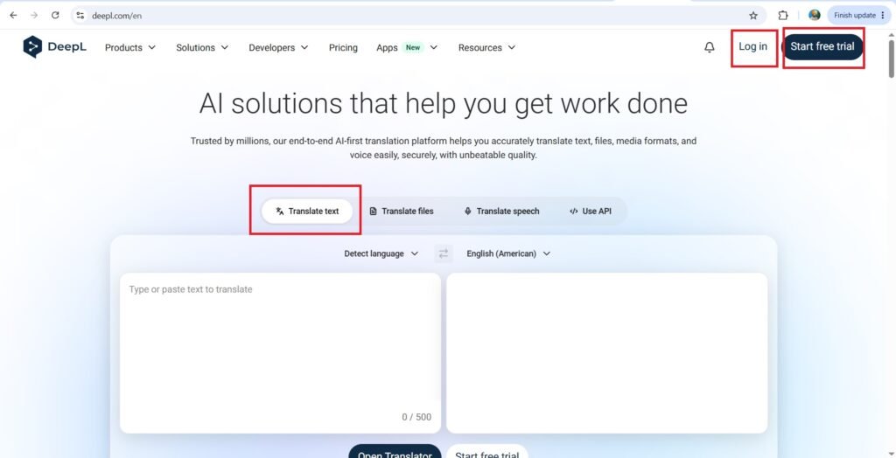Click Start free trial in header
Screen dimensions: 896x458
[x=822, y=47]
